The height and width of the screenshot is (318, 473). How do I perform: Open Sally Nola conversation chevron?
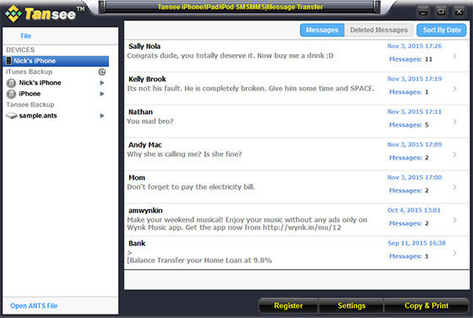[x=455, y=56]
